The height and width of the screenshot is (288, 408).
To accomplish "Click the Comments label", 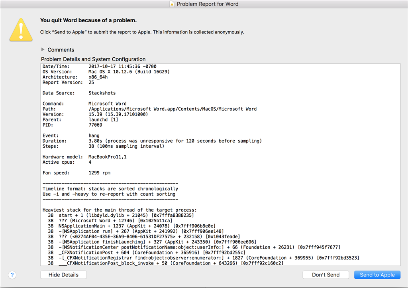I will tap(61, 50).
